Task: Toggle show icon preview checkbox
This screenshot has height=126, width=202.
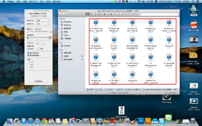Action: (x=28, y=55)
